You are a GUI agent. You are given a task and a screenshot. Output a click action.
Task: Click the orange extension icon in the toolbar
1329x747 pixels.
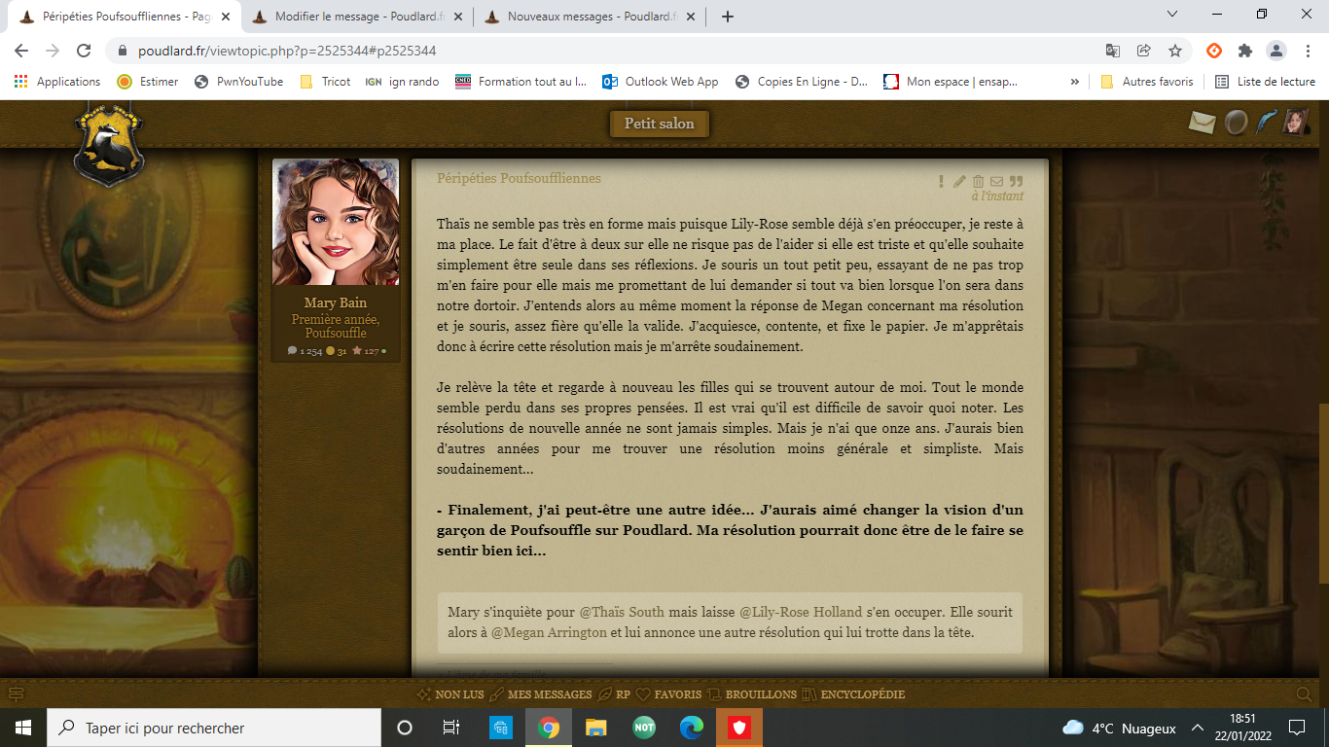1214,51
